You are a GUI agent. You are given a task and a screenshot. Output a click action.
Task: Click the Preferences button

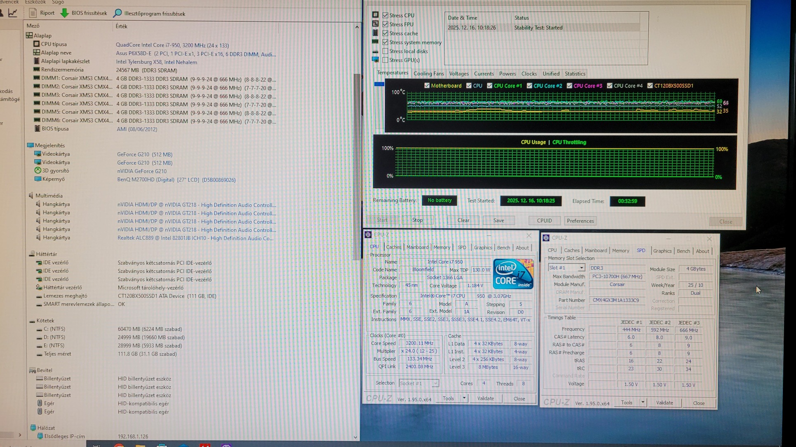tap(580, 221)
